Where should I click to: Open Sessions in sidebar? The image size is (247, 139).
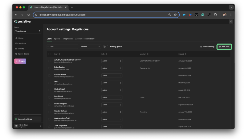[21, 43]
